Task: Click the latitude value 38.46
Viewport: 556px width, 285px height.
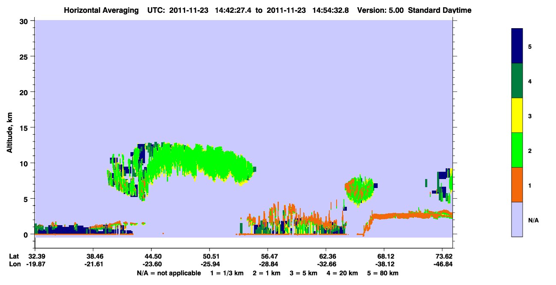Action: click(x=93, y=256)
